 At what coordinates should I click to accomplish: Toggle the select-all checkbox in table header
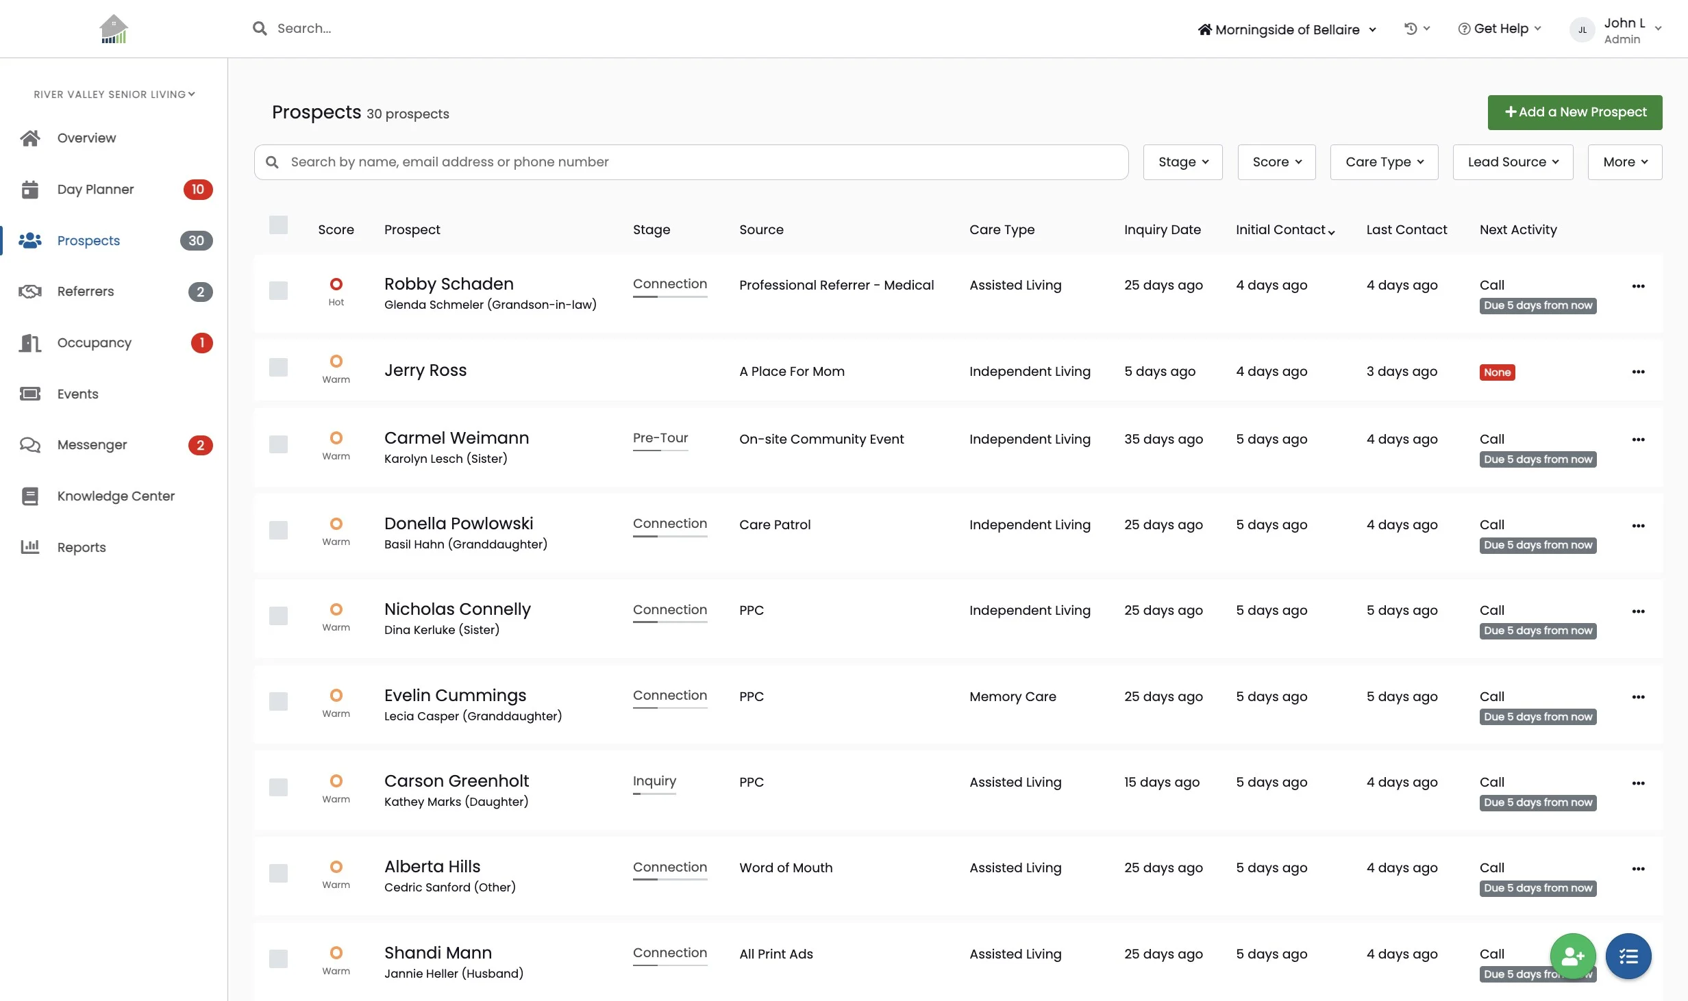(278, 225)
